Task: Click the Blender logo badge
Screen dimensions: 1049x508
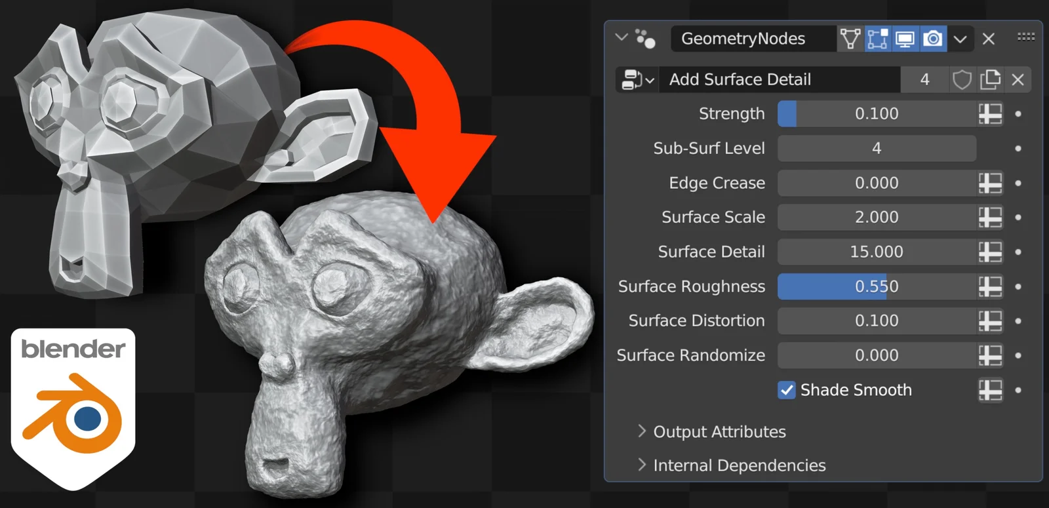Action: coord(73,408)
